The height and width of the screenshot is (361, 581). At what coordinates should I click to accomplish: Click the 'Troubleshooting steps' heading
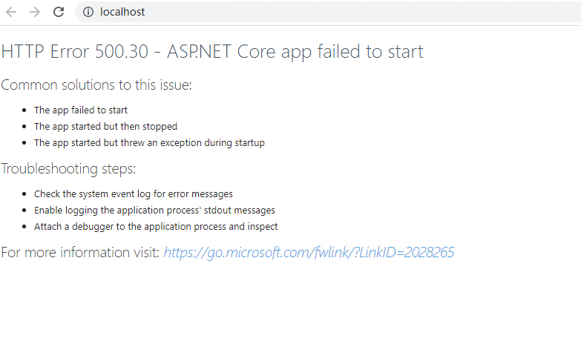68,169
